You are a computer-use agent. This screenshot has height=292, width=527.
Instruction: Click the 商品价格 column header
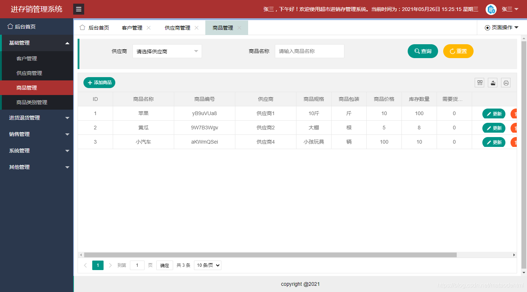(x=384, y=99)
